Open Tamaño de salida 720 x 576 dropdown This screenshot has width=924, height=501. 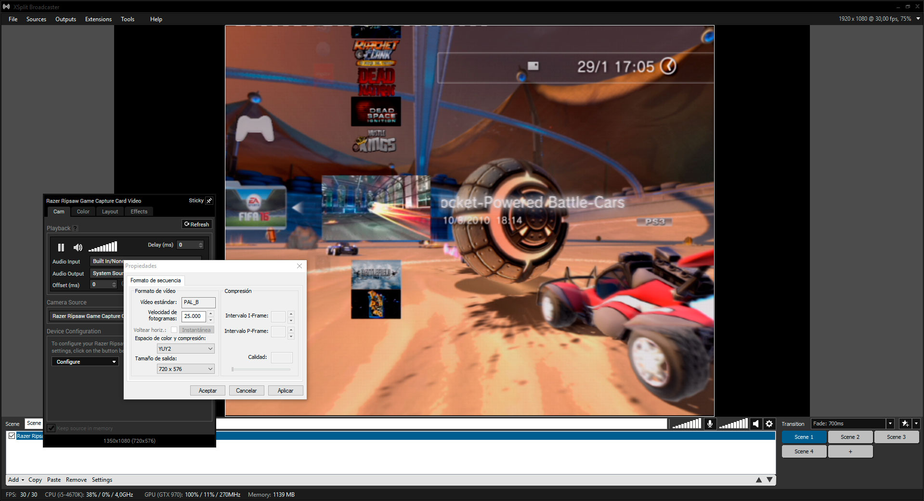tap(185, 369)
